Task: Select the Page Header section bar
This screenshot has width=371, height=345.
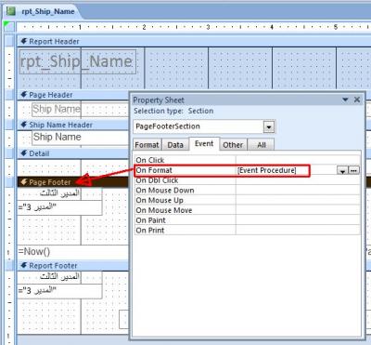Action: (73, 95)
